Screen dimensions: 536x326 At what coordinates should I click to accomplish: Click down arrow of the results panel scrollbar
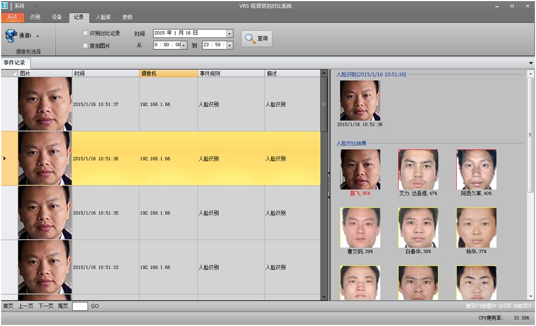coord(531,297)
